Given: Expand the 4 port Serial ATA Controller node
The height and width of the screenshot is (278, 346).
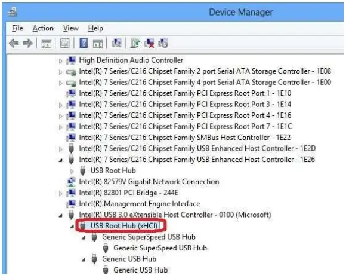Looking at the screenshot, I should click(60, 83).
